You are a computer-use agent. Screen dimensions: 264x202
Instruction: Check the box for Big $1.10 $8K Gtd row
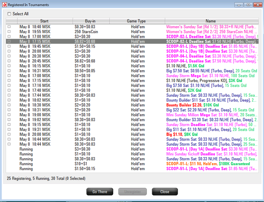click(9, 134)
